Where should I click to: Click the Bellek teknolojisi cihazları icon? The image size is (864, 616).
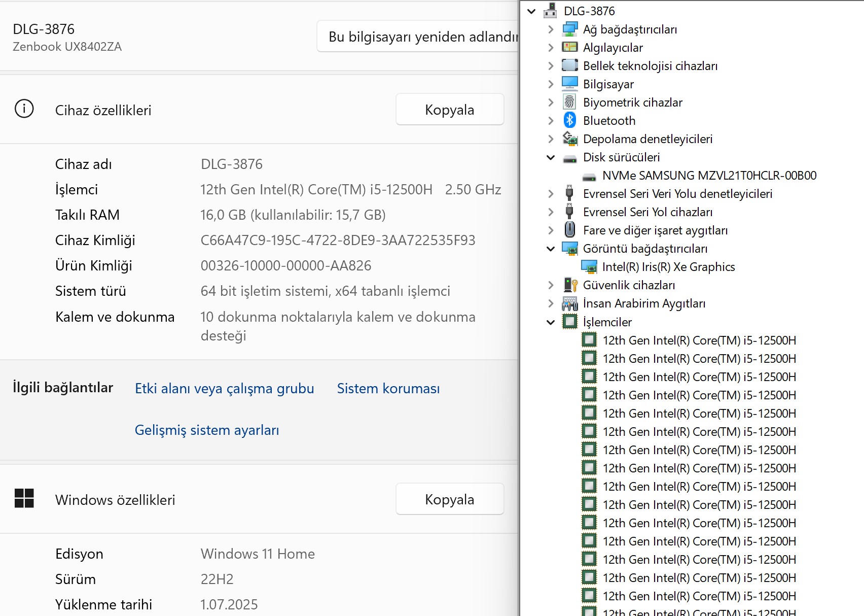[x=570, y=66]
